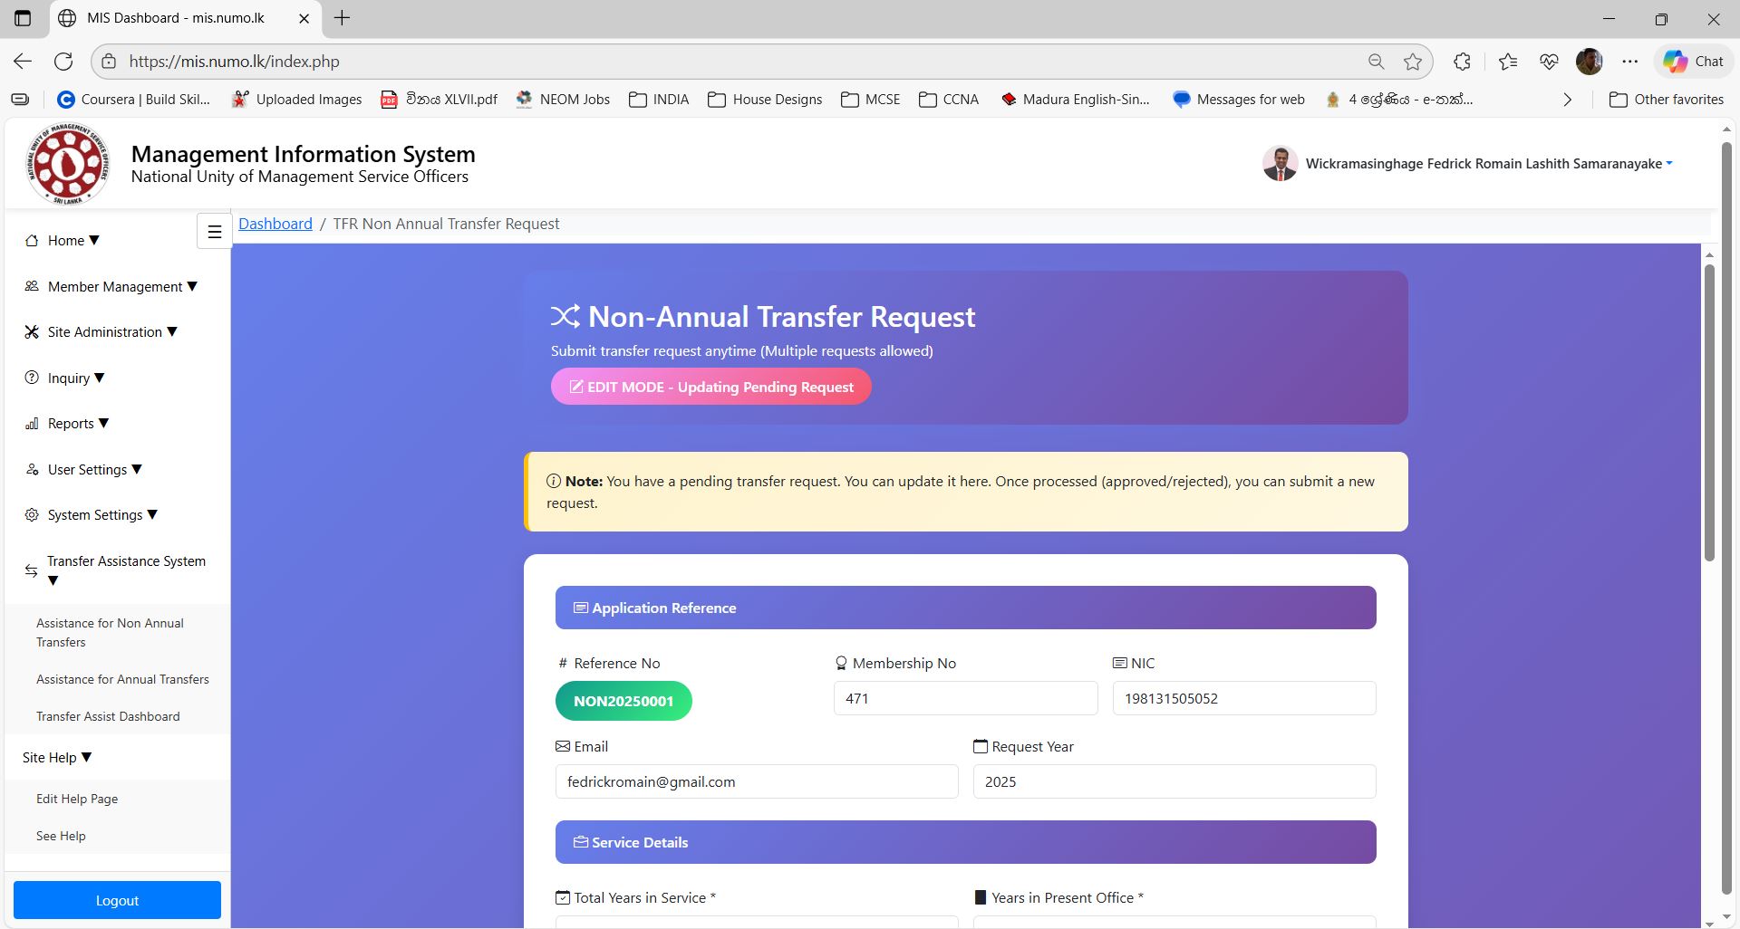Click the Transfer Assistance System branch icon

[30, 570]
